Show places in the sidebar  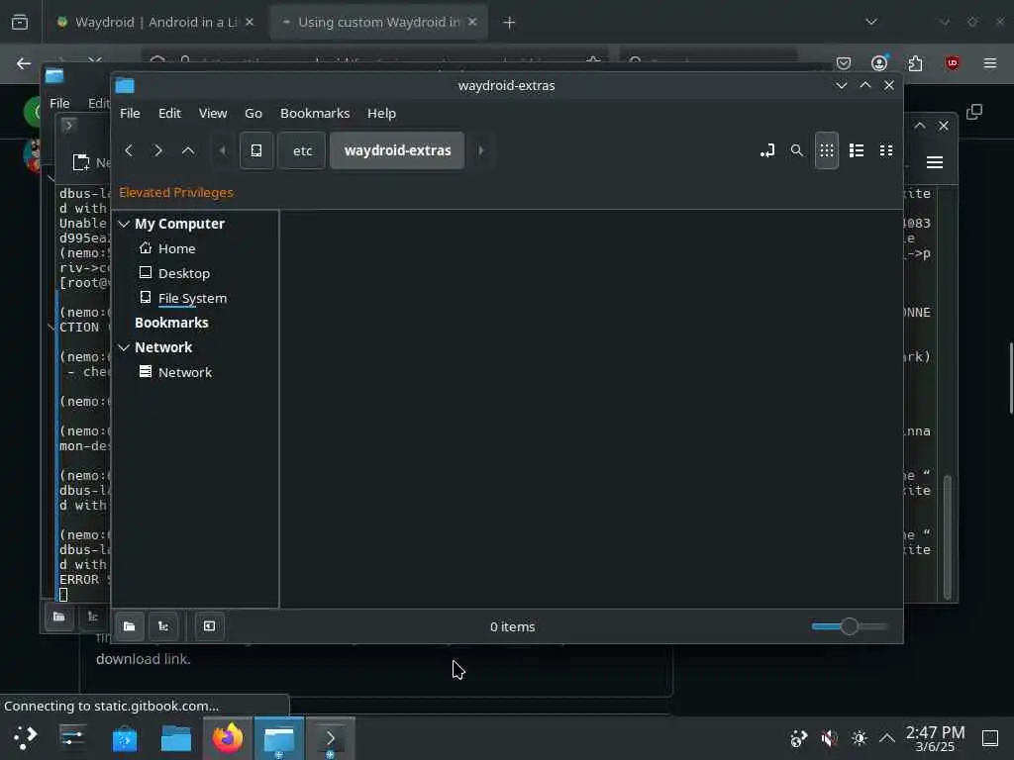(130, 626)
